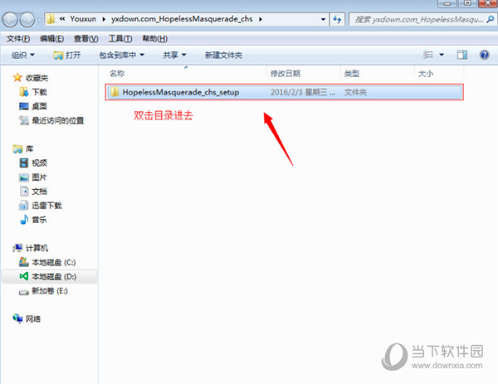Open the 图片 library
Screen dimensions: 498x384
tap(39, 177)
